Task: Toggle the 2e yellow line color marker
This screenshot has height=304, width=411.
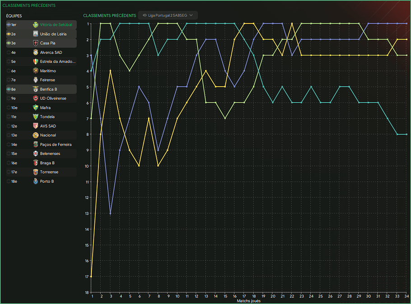Action: click(x=9, y=34)
